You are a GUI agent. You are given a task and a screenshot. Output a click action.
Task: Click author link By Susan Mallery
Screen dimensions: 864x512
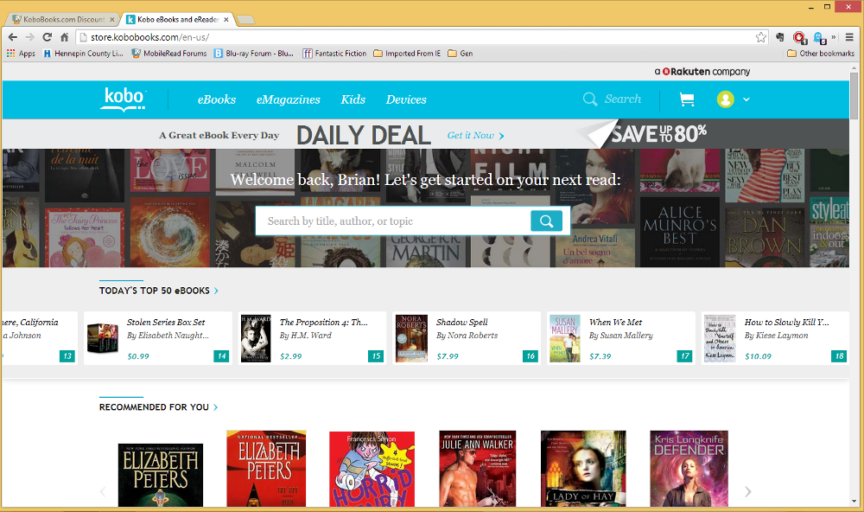(621, 336)
